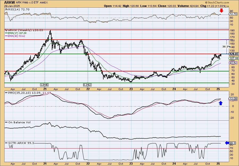Click the 160 level on the price axis
This screenshot has height=166, width=239.
pyautogui.click(x=232, y=41)
